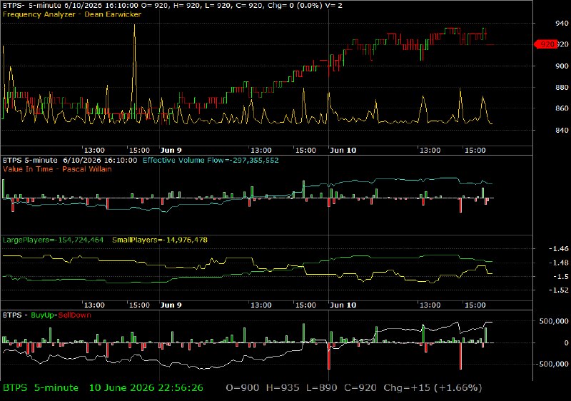571x401 pixels.
Task: Click the 840 price level on the axis
Action: (x=562, y=131)
